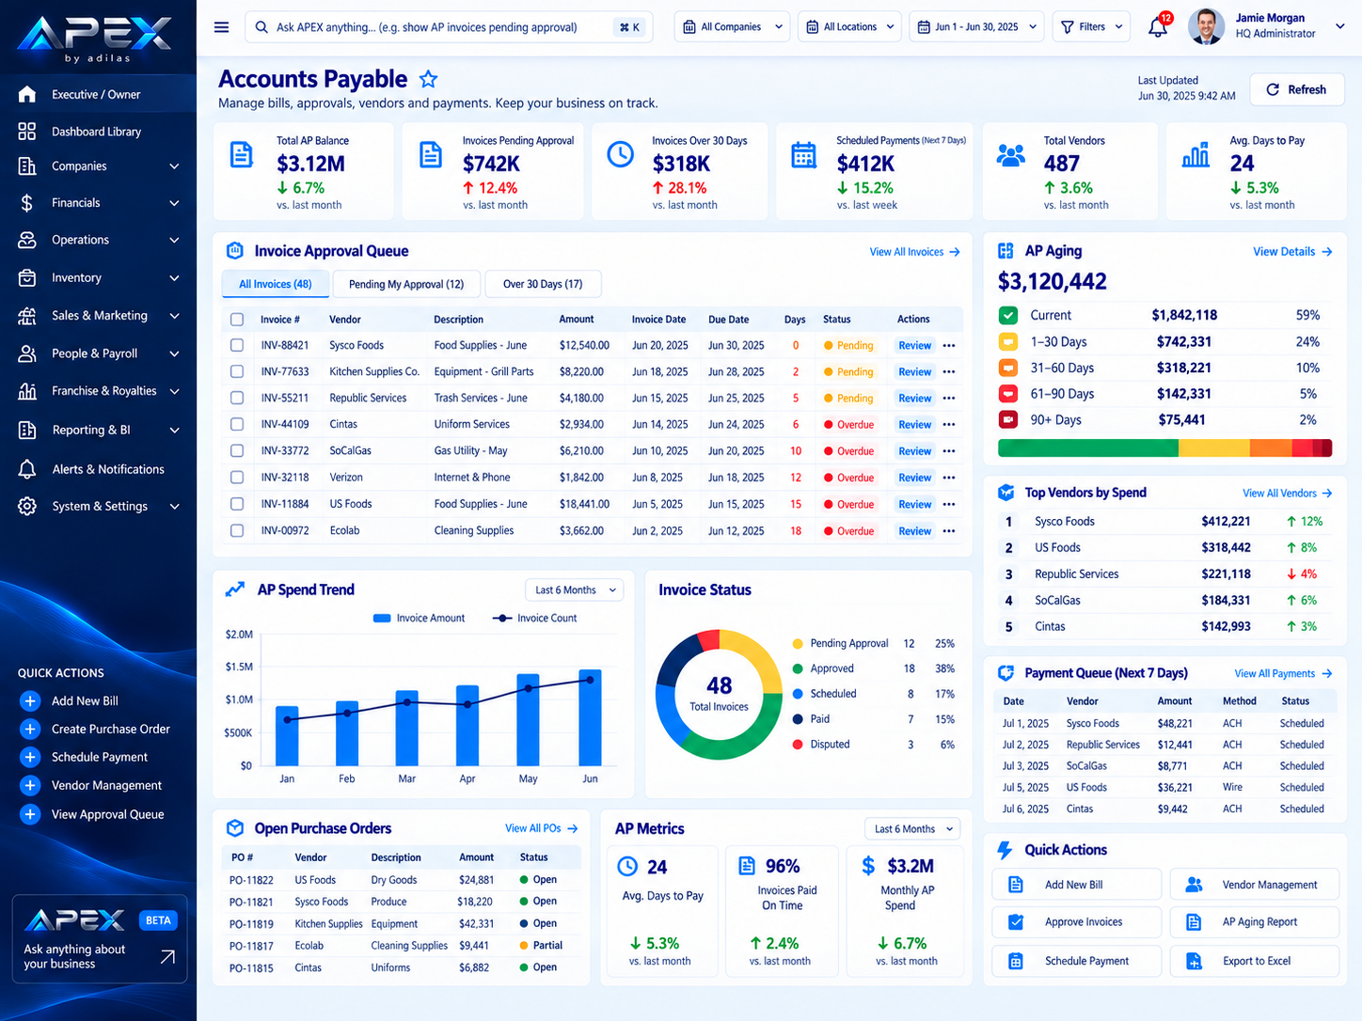The height and width of the screenshot is (1021, 1362).
Task: Check the INV-77633 row checkbox
Action: click(237, 372)
